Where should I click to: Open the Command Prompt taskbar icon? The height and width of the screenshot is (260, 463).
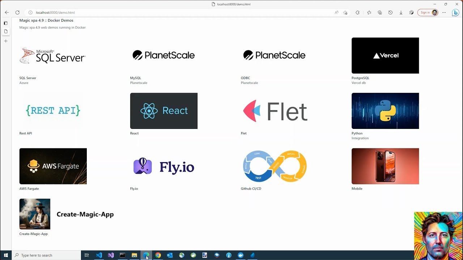(x=123, y=255)
